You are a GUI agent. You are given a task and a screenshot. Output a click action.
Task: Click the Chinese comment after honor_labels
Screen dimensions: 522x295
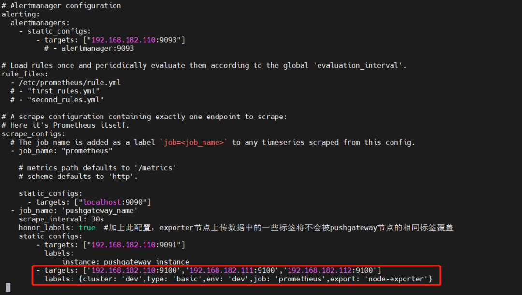pyautogui.click(x=279, y=228)
